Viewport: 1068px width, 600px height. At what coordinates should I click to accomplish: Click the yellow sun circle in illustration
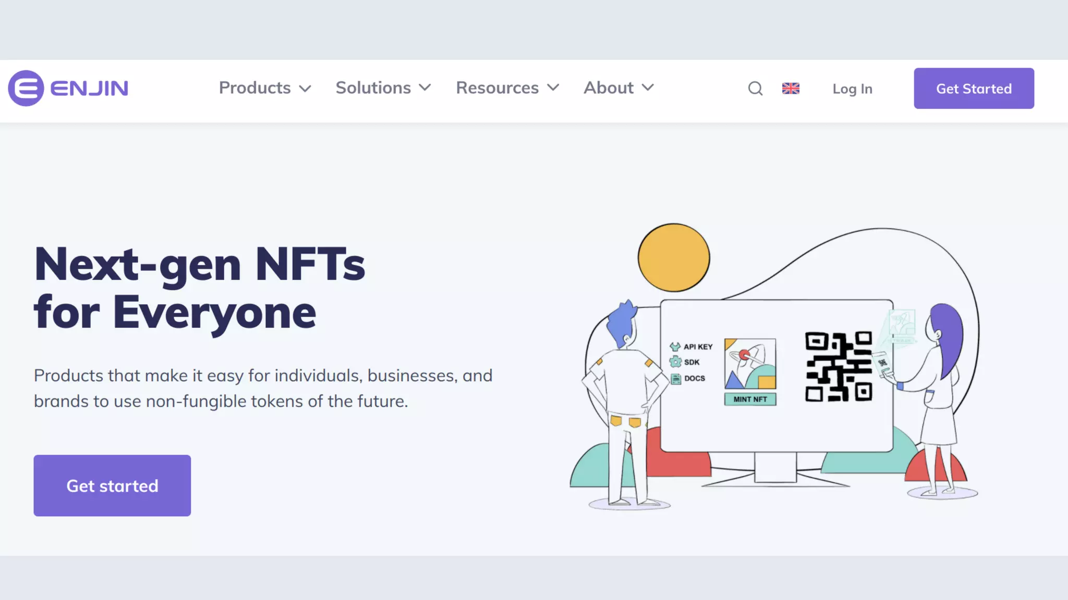(x=674, y=257)
